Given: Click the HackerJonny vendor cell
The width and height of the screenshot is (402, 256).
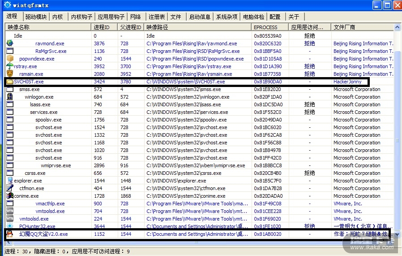Looking at the screenshot, I should click(x=347, y=82).
